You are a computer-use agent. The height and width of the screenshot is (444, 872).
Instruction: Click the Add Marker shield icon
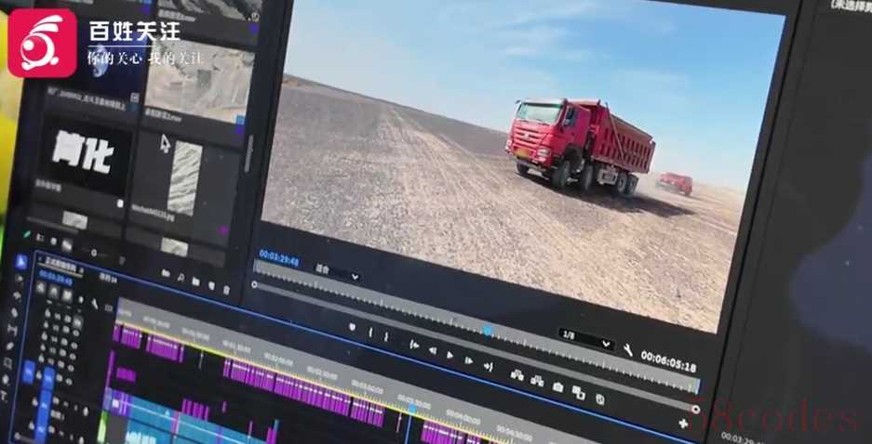(x=352, y=326)
